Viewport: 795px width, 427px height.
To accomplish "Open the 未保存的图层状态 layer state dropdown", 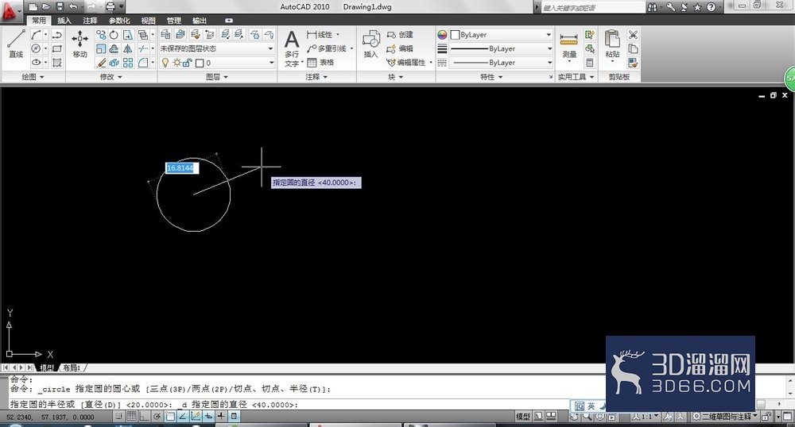I will pyautogui.click(x=216, y=48).
